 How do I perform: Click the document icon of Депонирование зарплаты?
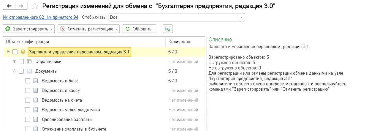36,119
